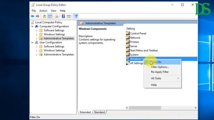Viewport: 214px width, 120px height.
Task: Open the Help menu in menu bar
Action: tap(63, 11)
